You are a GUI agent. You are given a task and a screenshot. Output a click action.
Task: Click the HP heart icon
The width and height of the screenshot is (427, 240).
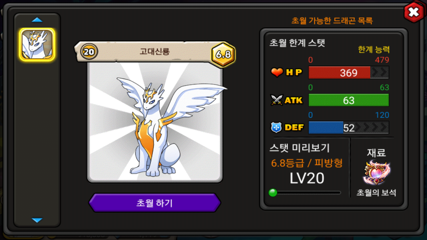point(277,72)
